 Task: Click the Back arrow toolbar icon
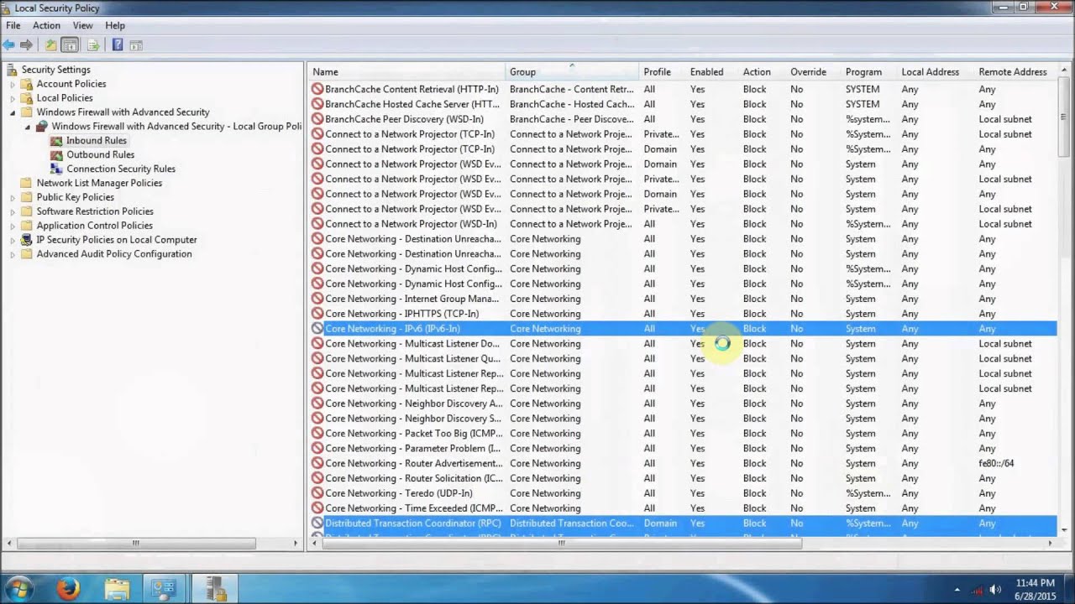point(8,44)
